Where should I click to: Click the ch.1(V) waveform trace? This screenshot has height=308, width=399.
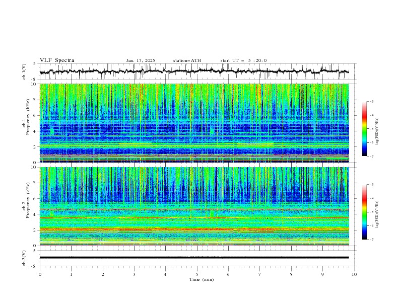click(194, 71)
